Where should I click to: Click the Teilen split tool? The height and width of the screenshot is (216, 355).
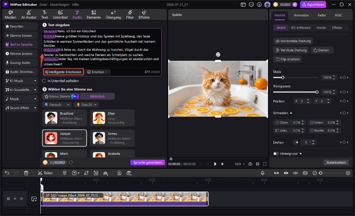click(45, 173)
